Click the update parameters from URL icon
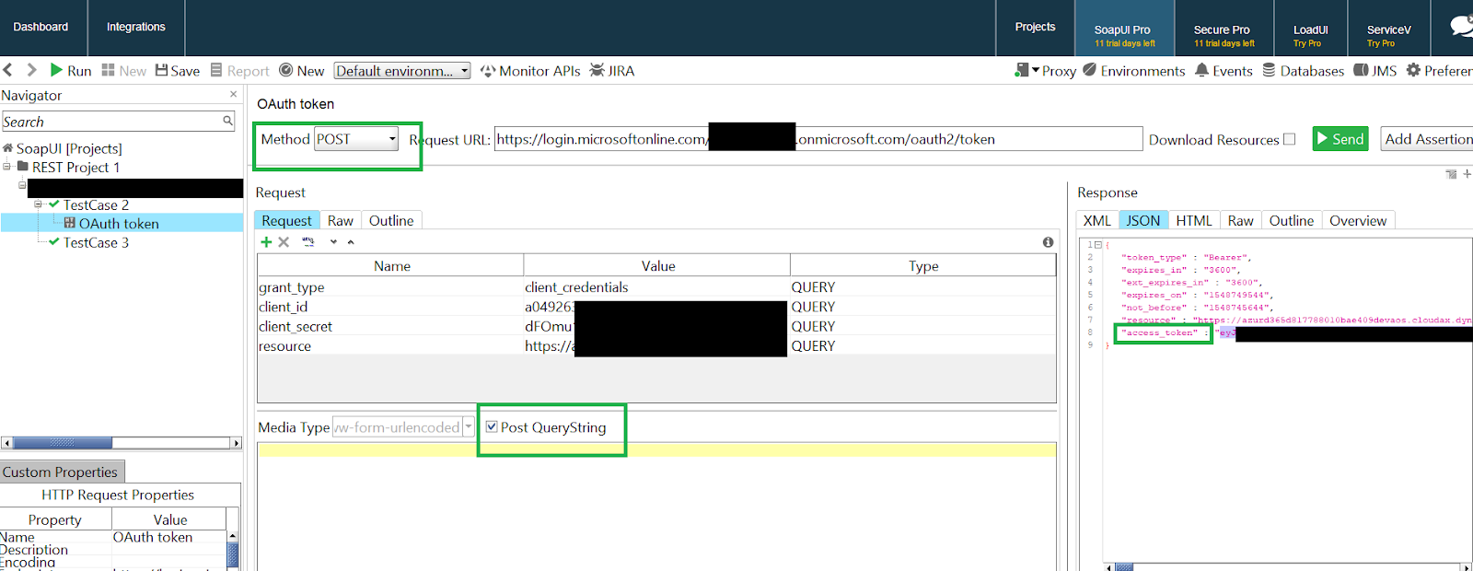Image resolution: width=1473 pixels, height=571 pixels. pyautogui.click(x=308, y=242)
